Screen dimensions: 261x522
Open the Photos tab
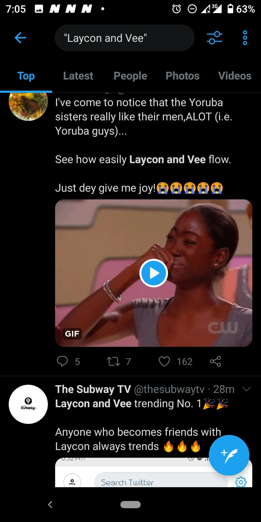pyautogui.click(x=182, y=76)
